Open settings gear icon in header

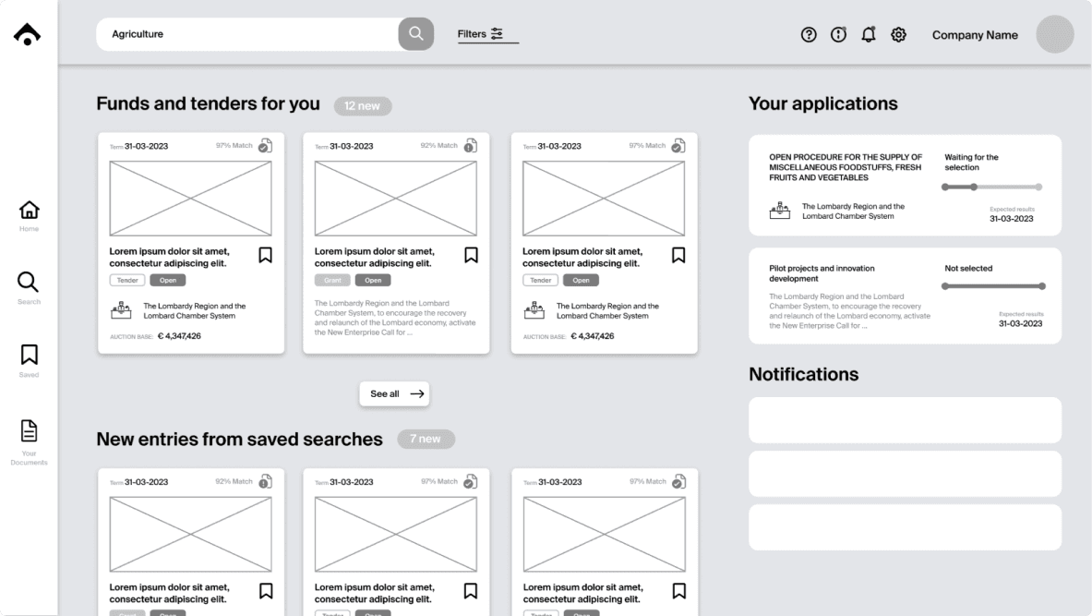[898, 35]
